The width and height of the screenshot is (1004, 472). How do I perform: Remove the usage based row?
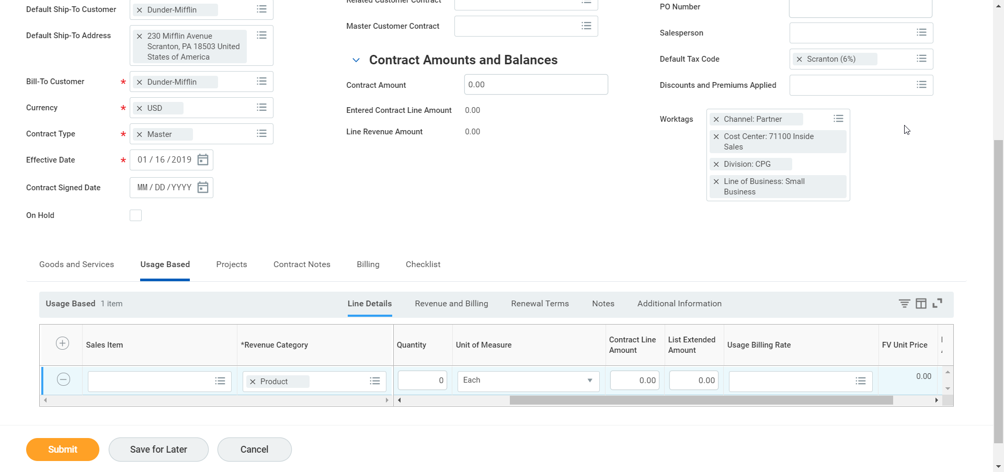(63, 379)
